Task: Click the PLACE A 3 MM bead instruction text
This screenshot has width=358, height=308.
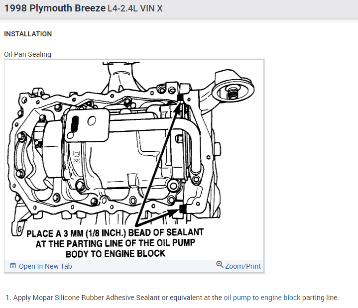Action: [x=115, y=233]
